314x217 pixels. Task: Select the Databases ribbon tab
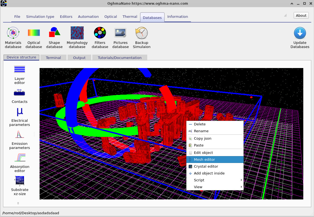coord(152,17)
